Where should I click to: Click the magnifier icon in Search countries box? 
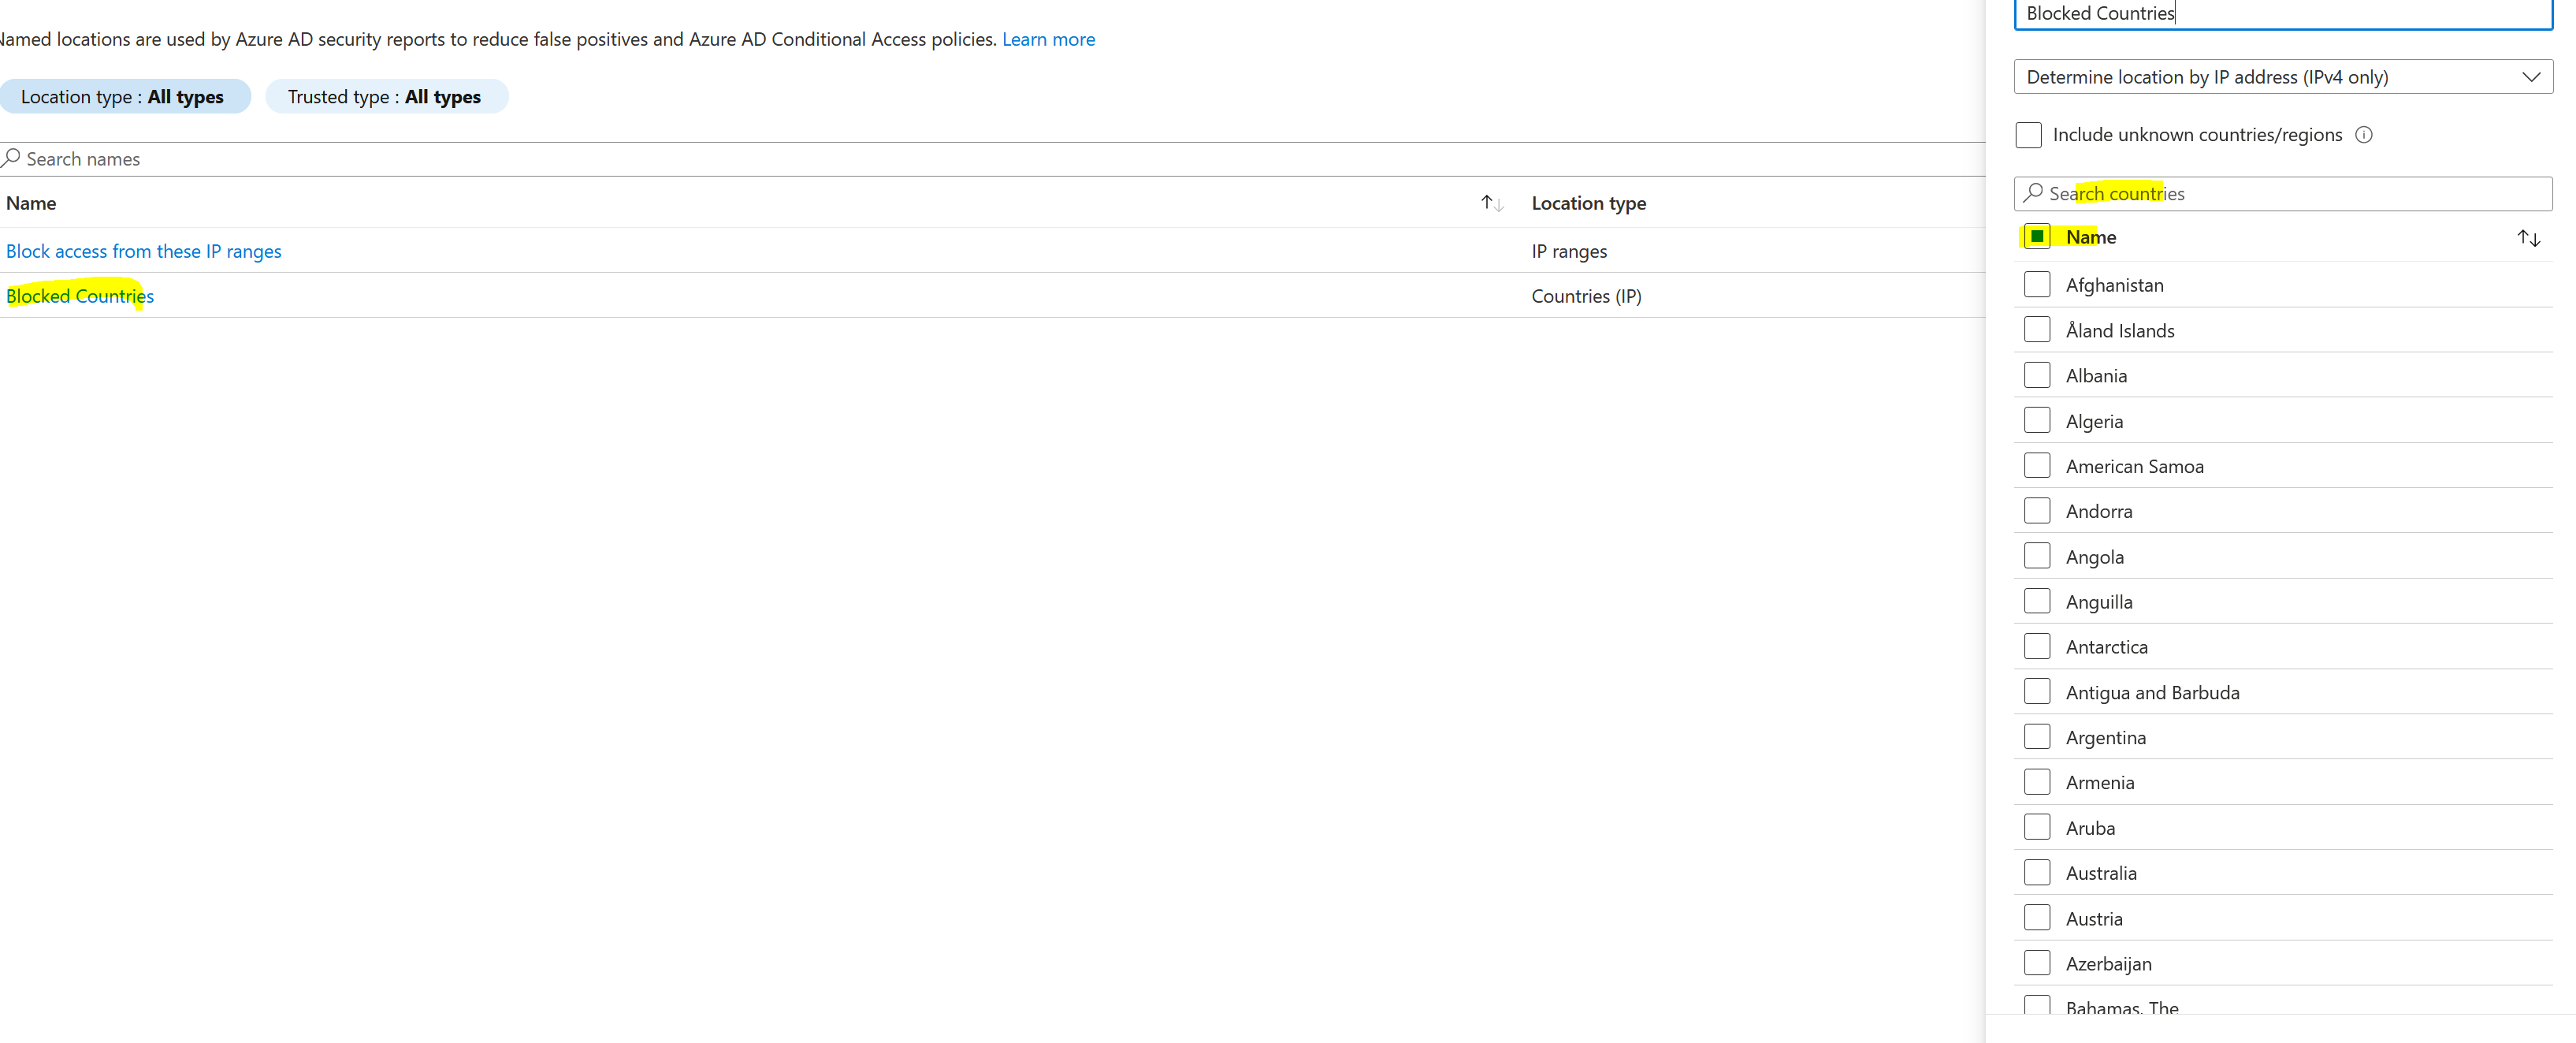click(2033, 193)
